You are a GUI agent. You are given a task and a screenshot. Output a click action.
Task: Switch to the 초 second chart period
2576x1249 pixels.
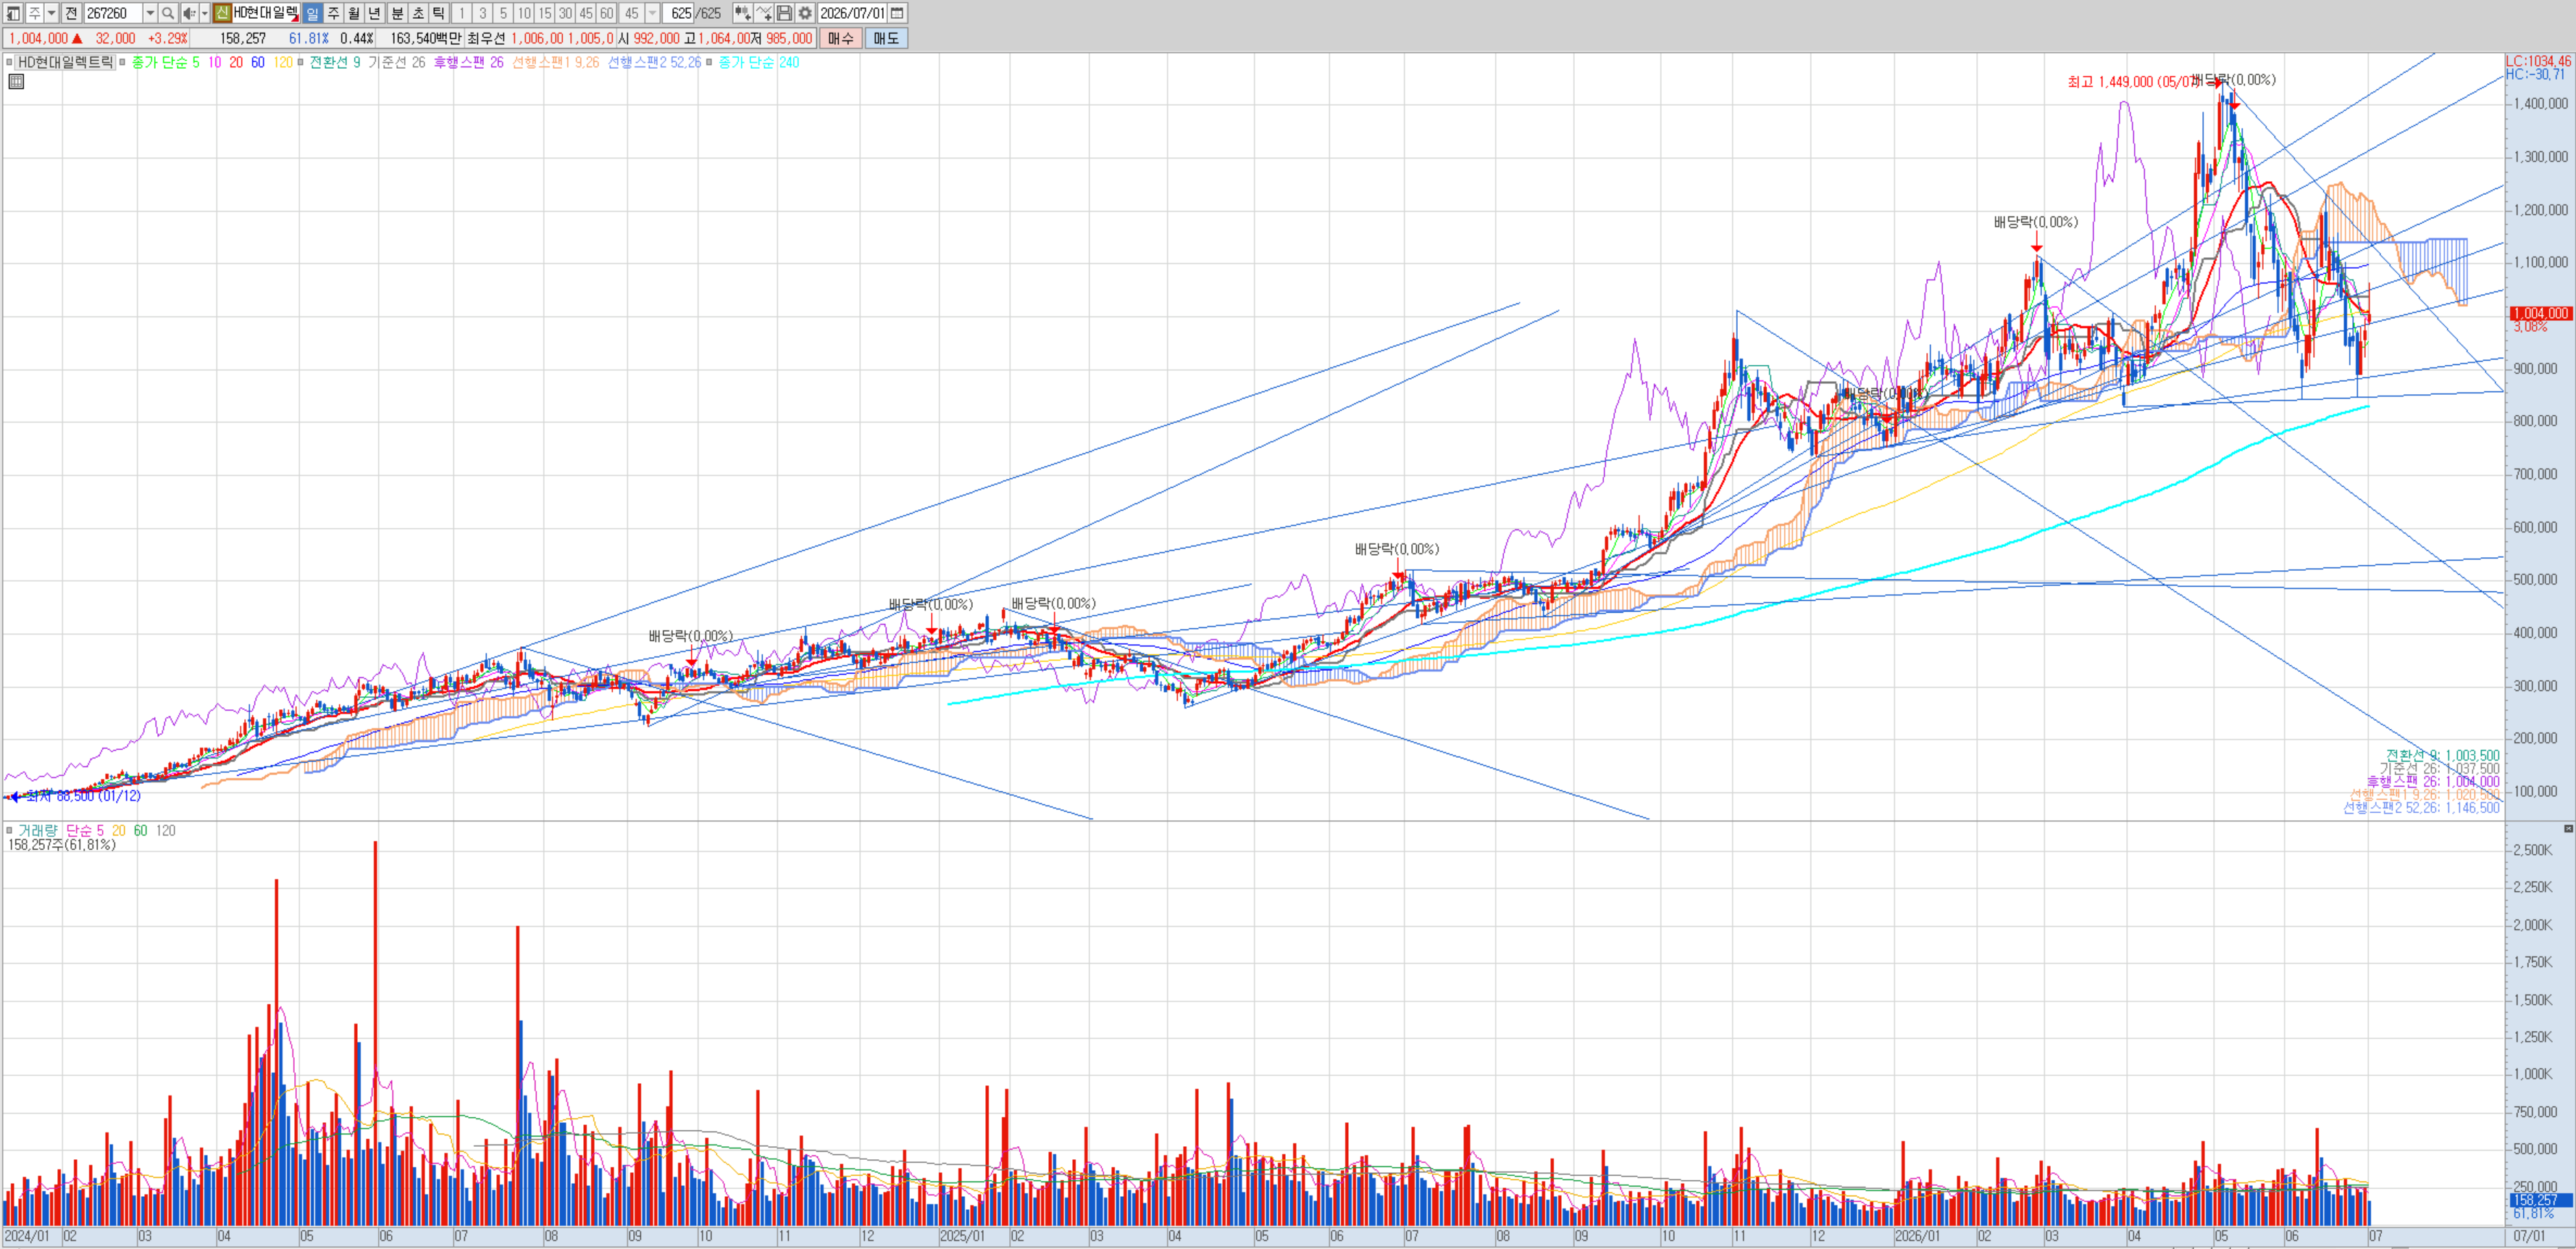[418, 13]
